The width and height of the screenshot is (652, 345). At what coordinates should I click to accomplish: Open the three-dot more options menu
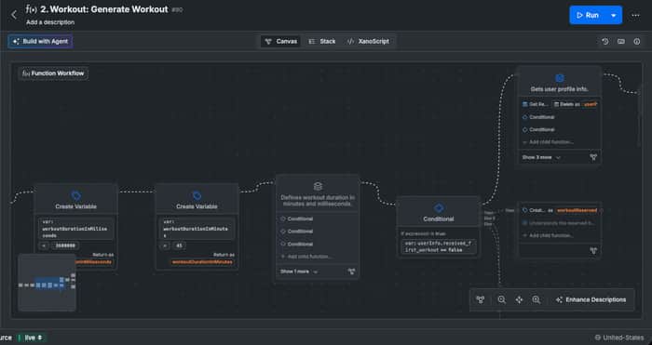(635, 16)
